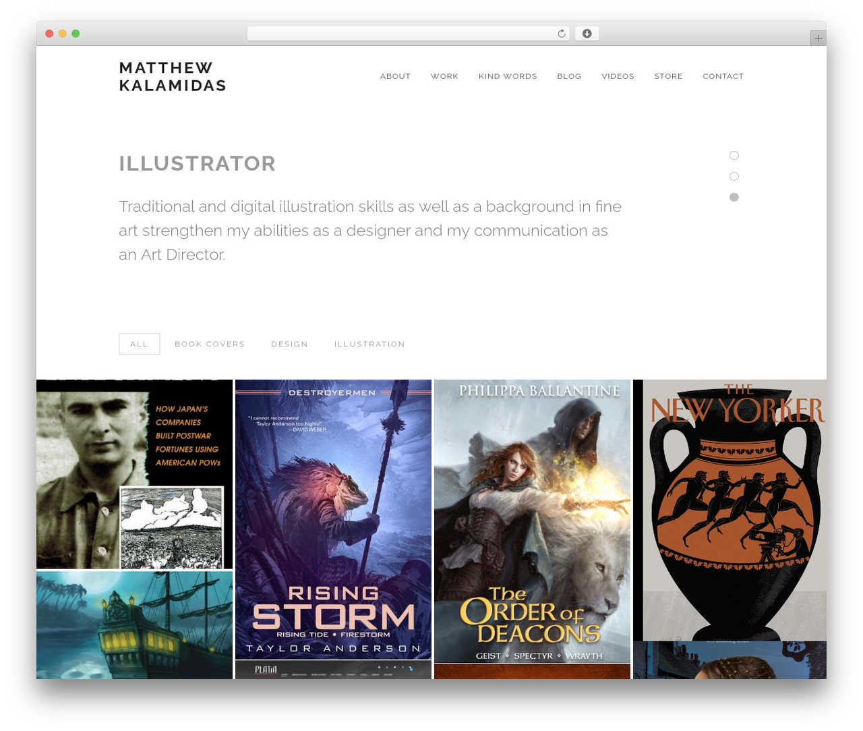The height and width of the screenshot is (731, 863).
Task: Filter portfolio by Book Covers
Action: coord(210,344)
